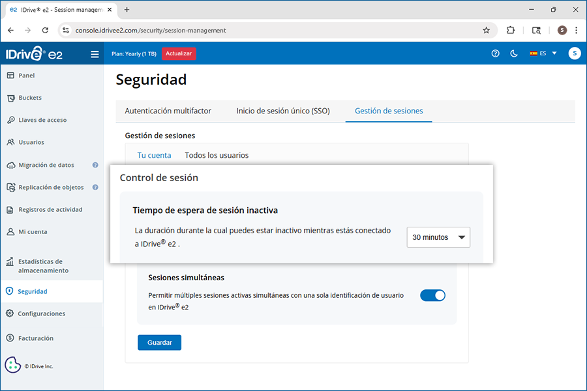Click the Mi cuenta person icon
Image resolution: width=587 pixels, height=391 pixels.
10,231
